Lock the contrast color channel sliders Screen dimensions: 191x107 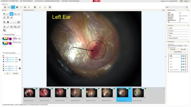click(x=20, y=60)
